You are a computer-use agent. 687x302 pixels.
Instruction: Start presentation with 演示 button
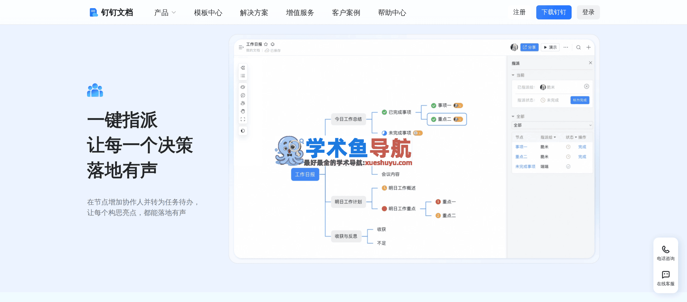pos(550,47)
